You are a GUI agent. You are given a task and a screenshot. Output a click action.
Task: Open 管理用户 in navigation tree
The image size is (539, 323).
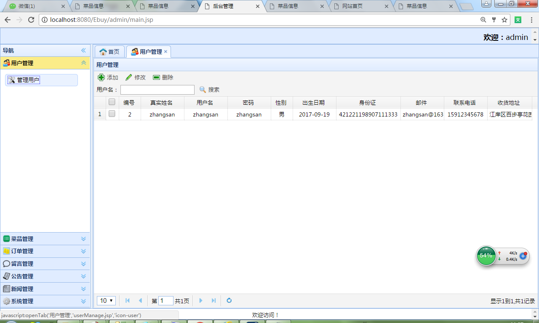pos(41,80)
